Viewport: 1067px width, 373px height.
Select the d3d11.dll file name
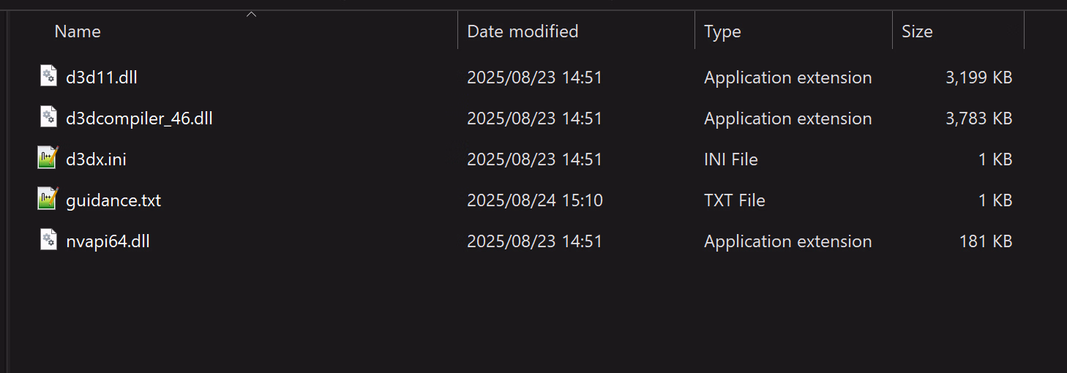101,78
